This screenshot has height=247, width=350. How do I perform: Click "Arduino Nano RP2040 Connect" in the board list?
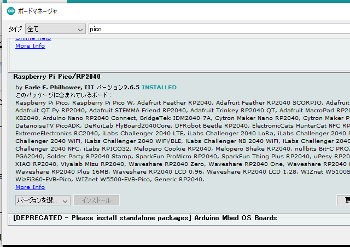coord(80,118)
